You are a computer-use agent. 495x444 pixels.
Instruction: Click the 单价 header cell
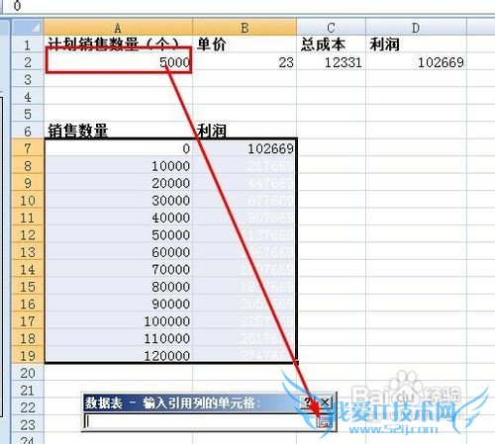tap(245, 44)
